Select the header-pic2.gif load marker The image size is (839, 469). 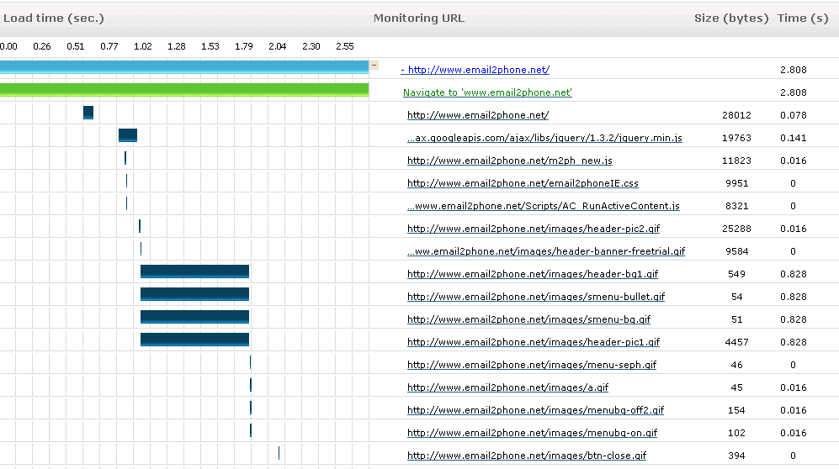[140, 226]
